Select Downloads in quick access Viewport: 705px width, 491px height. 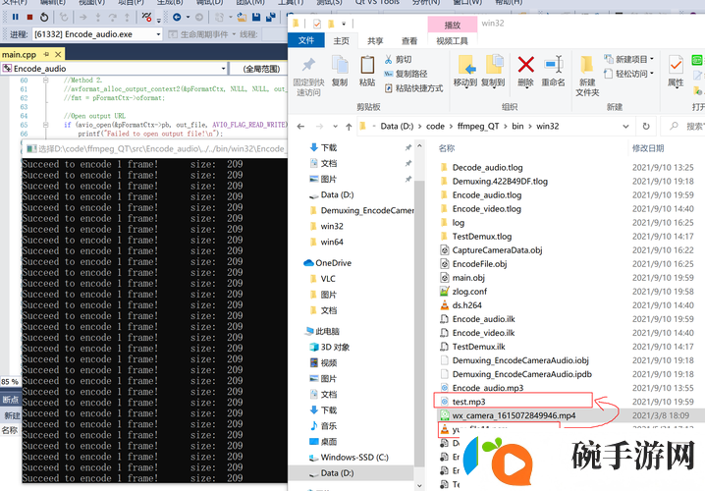click(x=329, y=147)
